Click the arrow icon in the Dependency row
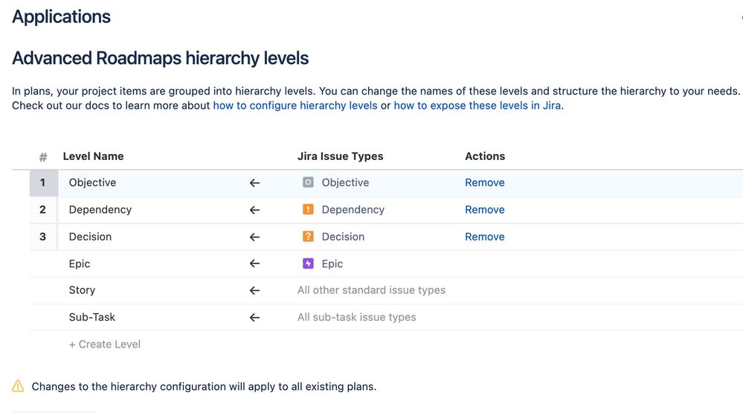Screen dimensions: 743x413 (x=254, y=210)
